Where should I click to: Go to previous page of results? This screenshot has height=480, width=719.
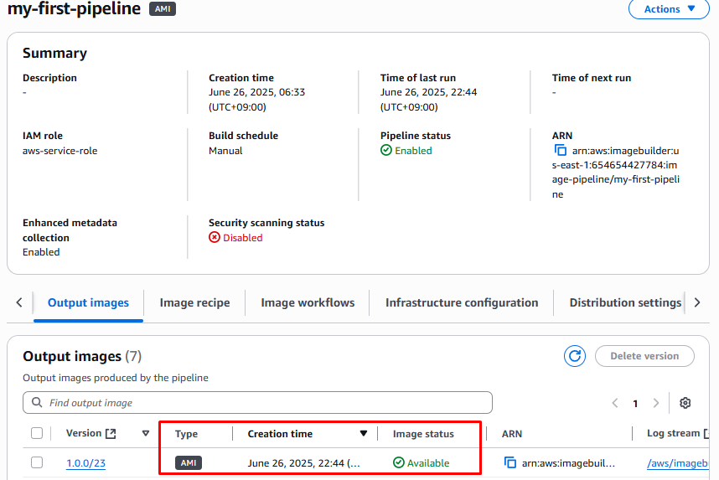pos(615,403)
